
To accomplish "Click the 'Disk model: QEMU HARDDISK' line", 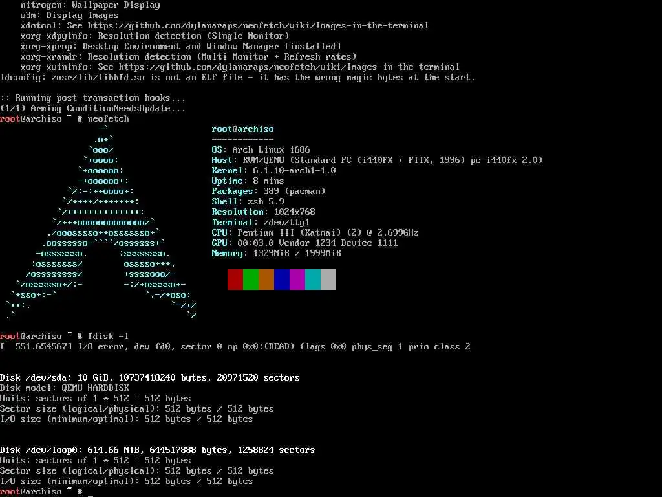I will click(x=65, y=388).
